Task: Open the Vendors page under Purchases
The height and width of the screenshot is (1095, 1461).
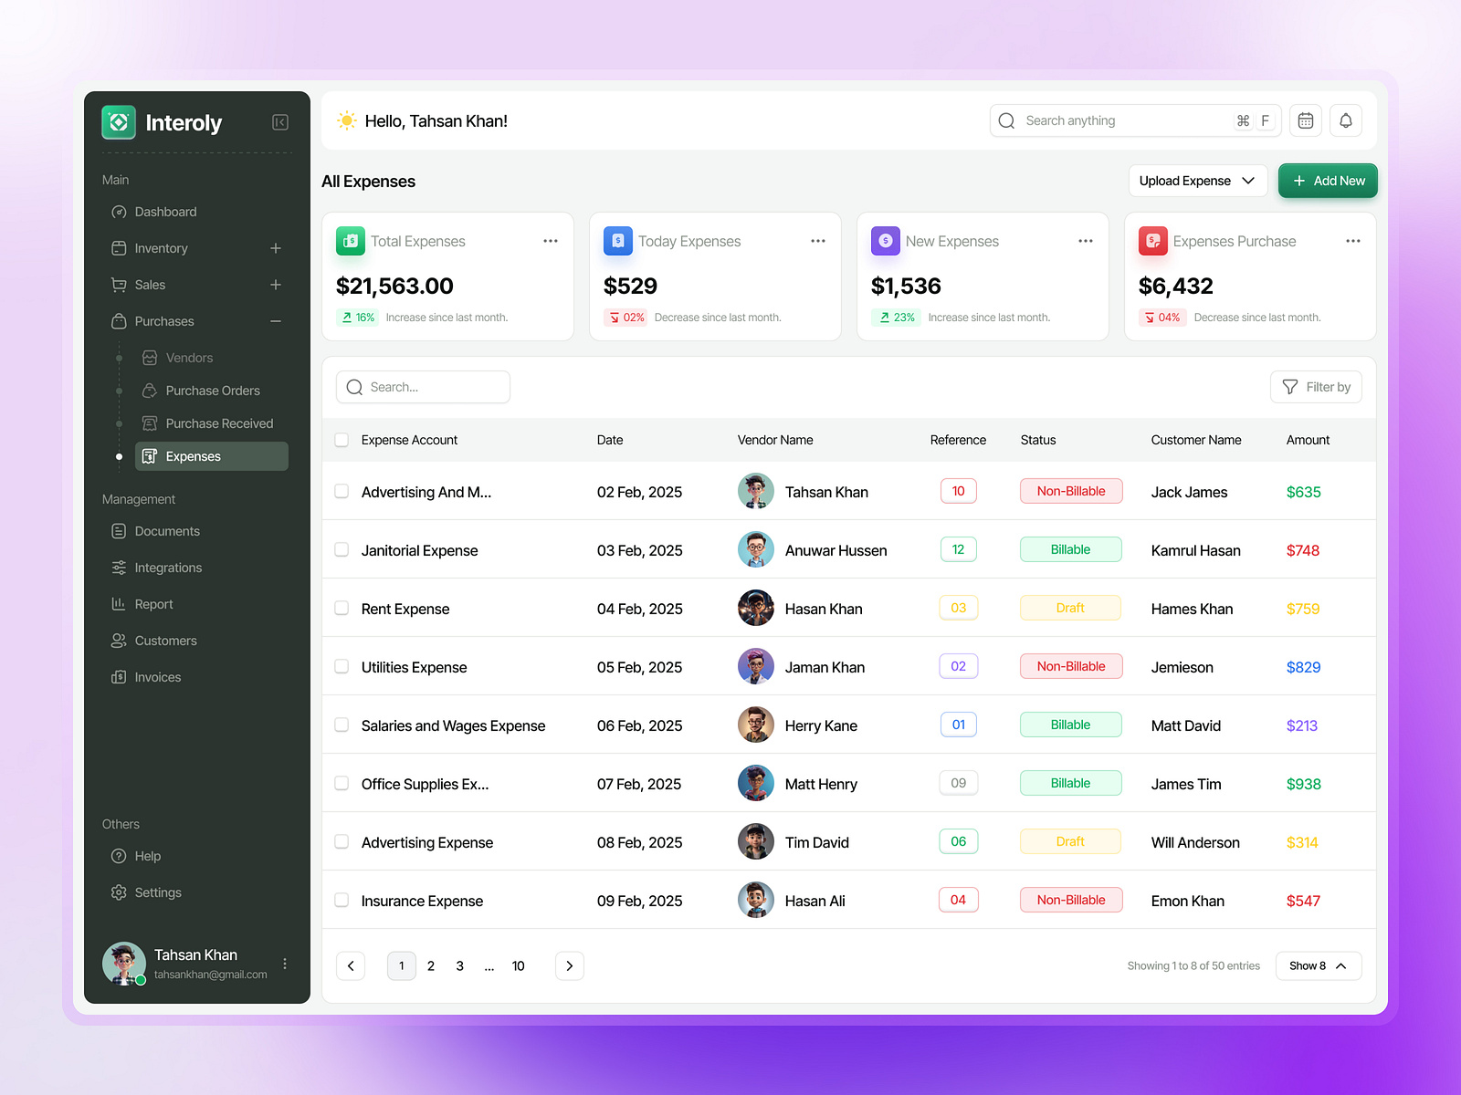Action: click(x=189, y=358)
